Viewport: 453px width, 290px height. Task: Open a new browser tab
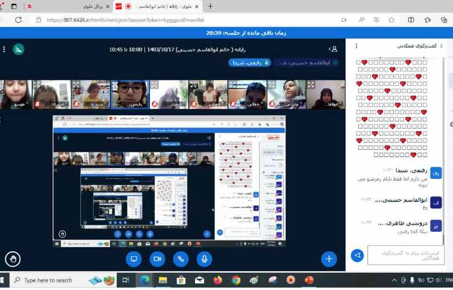[210, 6]
